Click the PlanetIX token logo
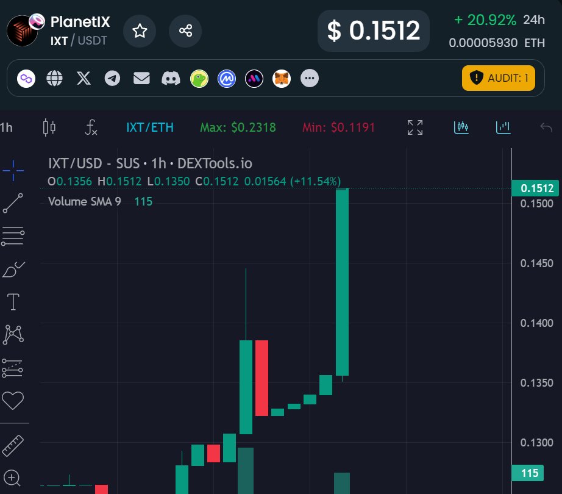Image resolution: width=562 pixels, height=494 pixels. pyautogui.click(x=22, y=31)
